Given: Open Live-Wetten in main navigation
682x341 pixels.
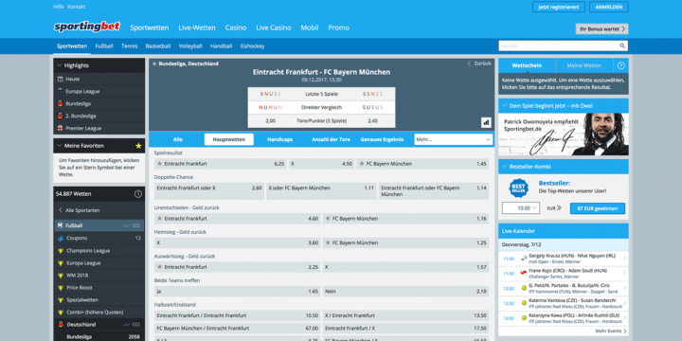Looking at the screenshot, I should coord(197,27).
